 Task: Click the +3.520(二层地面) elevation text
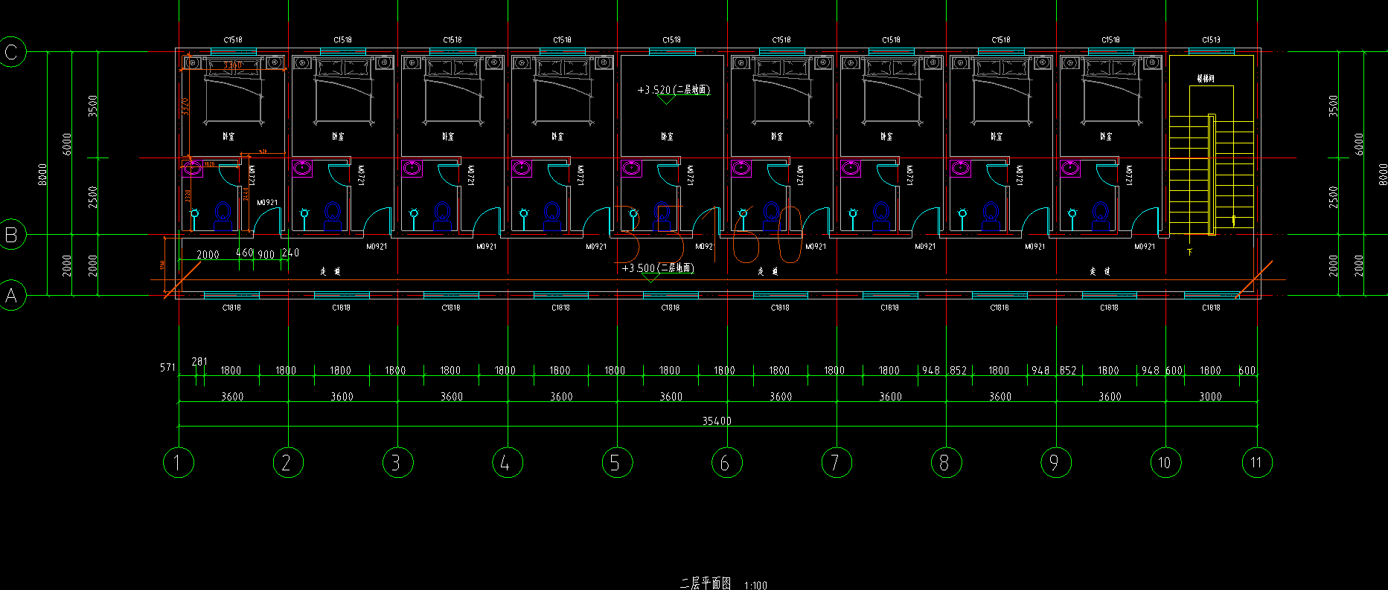pyautogui.click(x=674, y=90)
